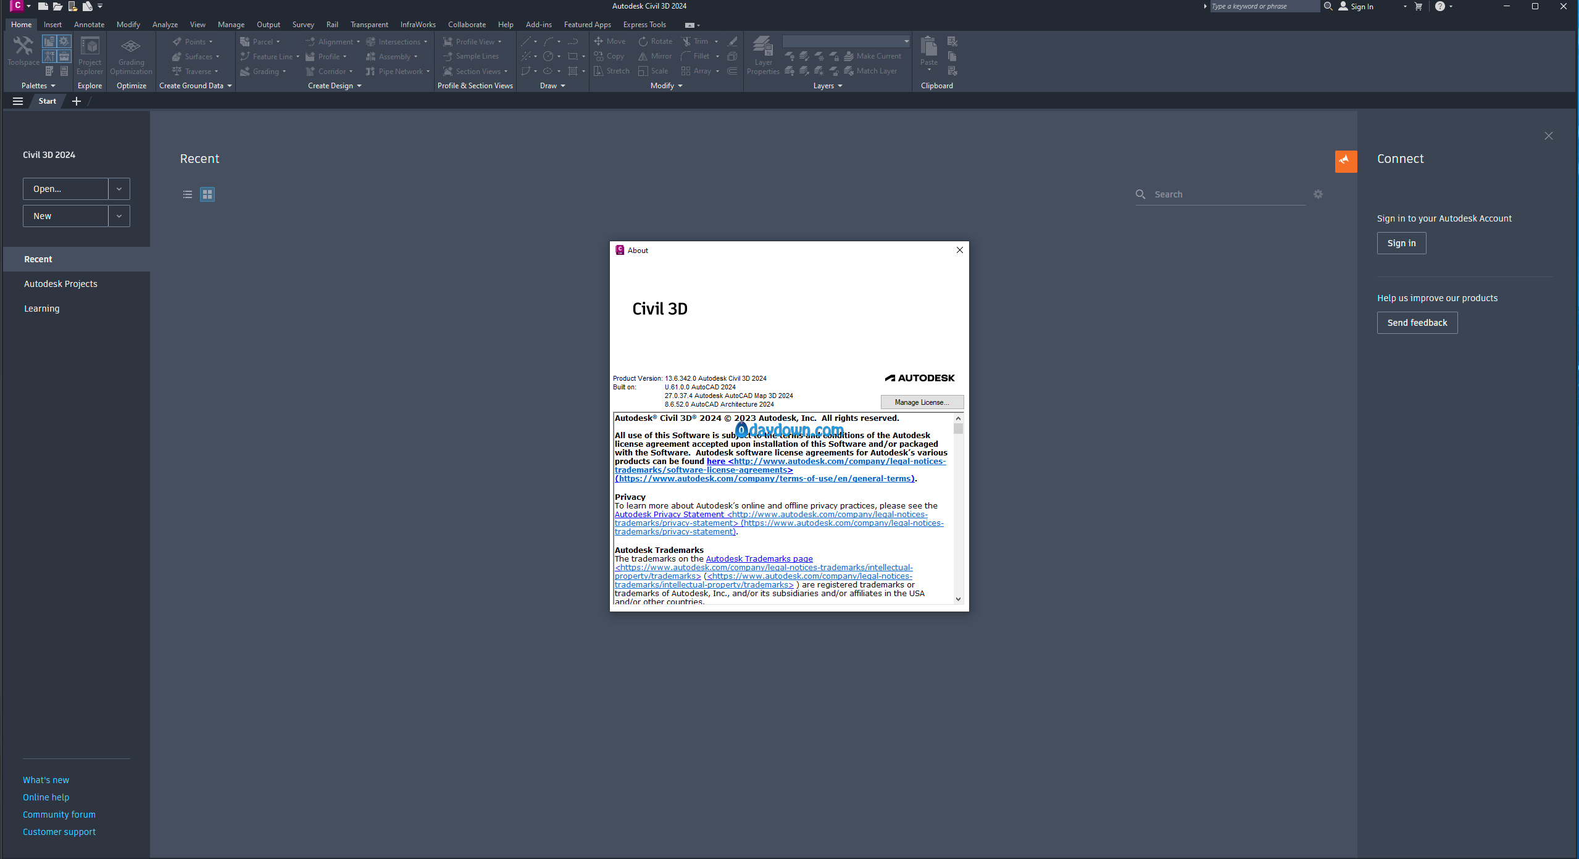Open the Collaborate ribbon tab
Viewport: 1579px width, 859px height.
tap(467, 25)
